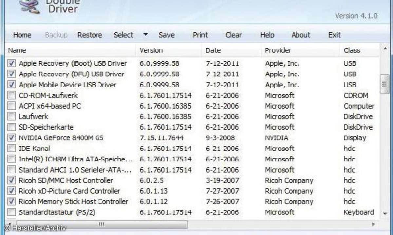Screen dimensions: 393x235
Task: Toggle Ricoh SD/MMC Host Controller checkbox
Action: tap(11, 180)
